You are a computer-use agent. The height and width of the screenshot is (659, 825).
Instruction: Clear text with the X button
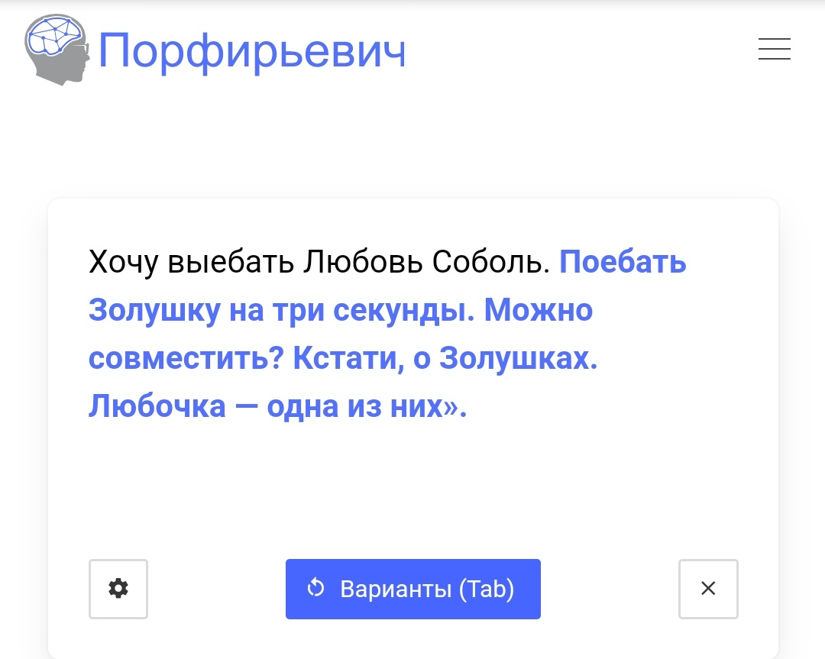pyautogui.click(x=708, y=589)
